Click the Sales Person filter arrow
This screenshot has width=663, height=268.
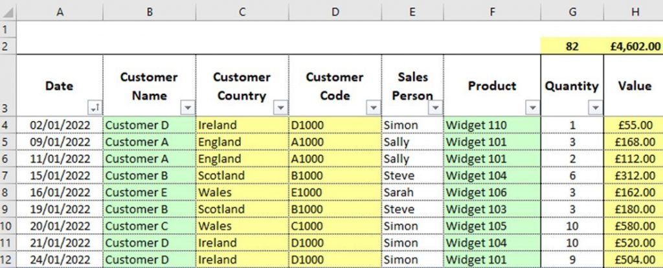(x=436, y=107)
